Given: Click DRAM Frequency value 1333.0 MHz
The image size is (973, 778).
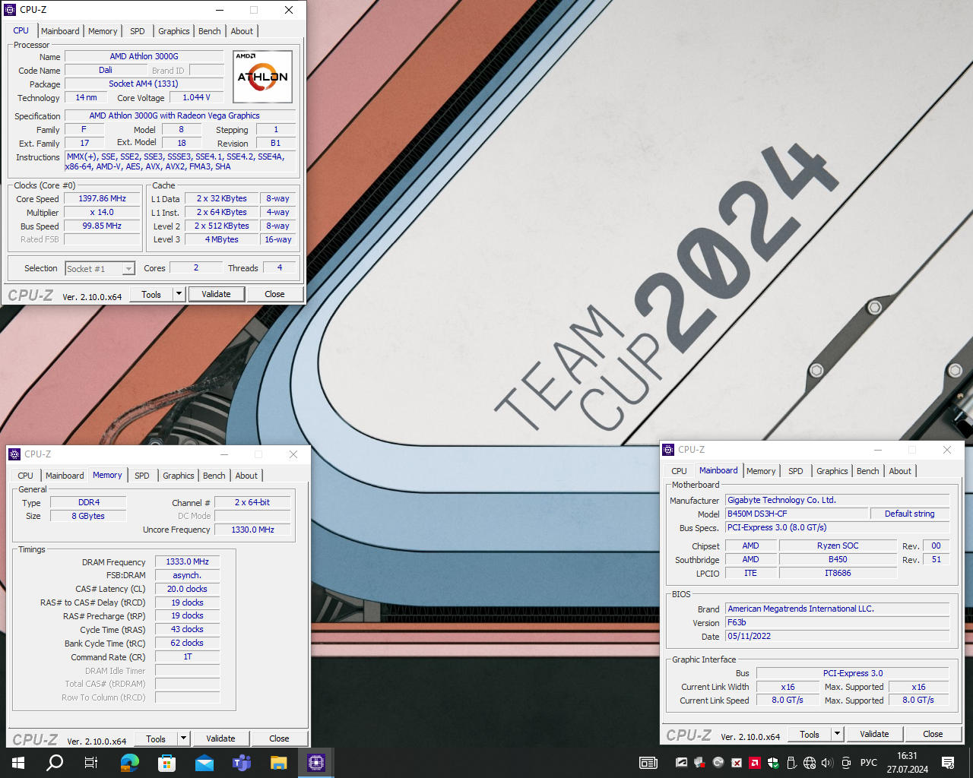Looking at the screenshot, I should tap(187, 561).
